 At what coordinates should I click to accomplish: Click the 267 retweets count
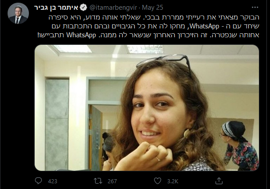point(112,181)
